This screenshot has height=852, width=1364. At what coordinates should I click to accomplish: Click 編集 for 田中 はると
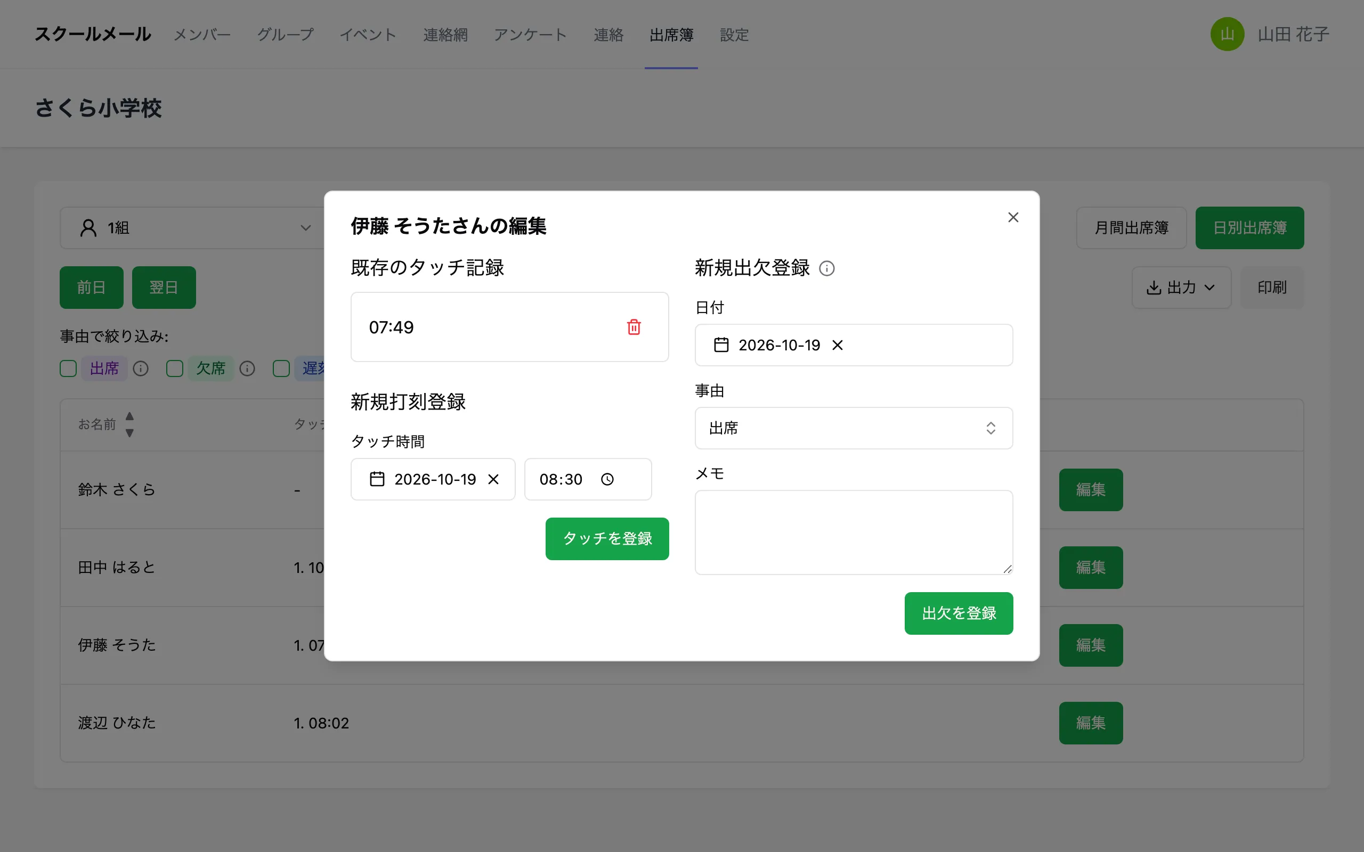pyautogui.click(x=1091, y=568)
